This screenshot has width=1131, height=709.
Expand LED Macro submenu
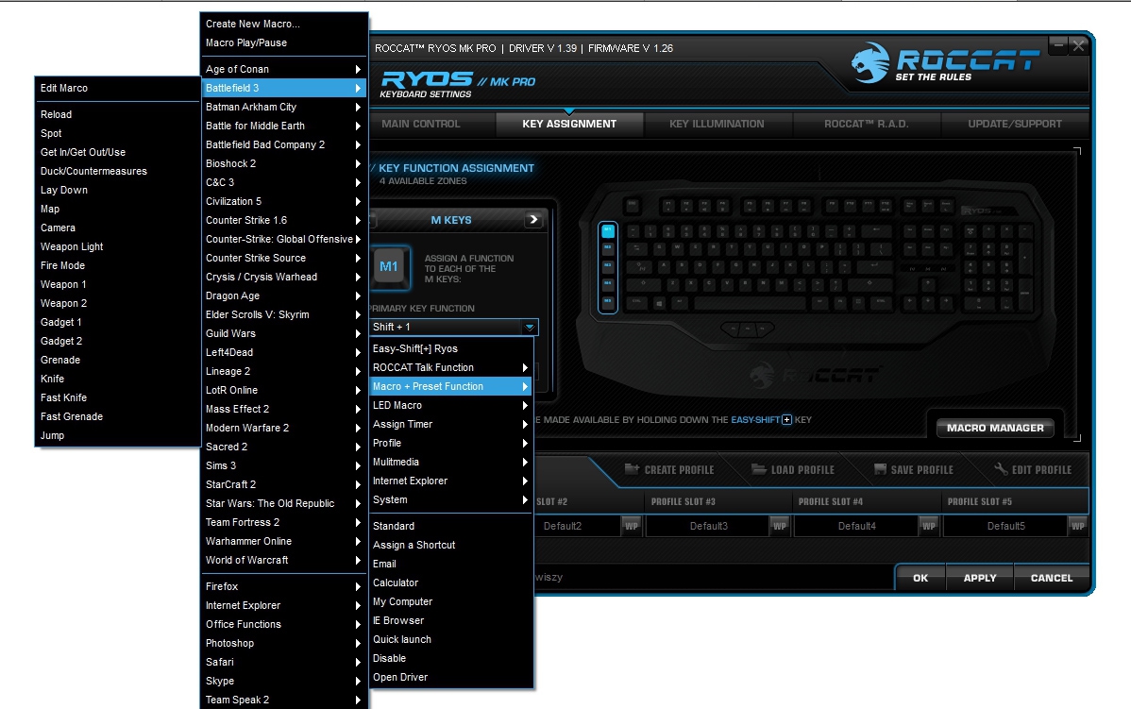451,405
